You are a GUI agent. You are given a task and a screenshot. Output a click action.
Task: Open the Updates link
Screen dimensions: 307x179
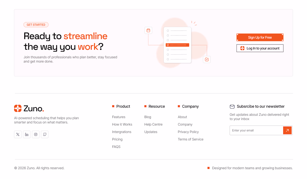[151, 132]
